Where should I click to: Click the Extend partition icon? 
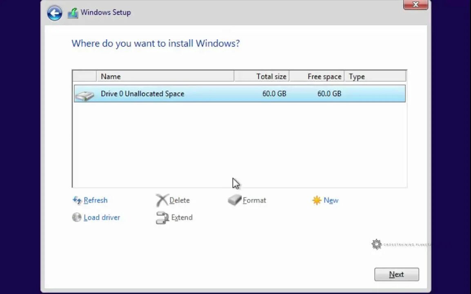click(x=162, y=218)
